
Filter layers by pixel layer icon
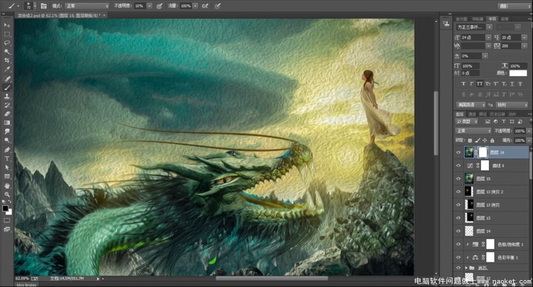tap(488, 122)
